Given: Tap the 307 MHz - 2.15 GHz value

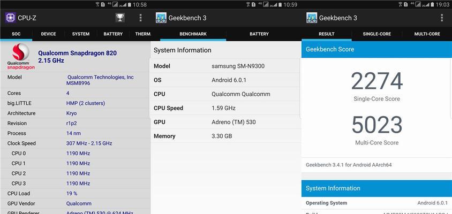Looking at the screenshot, I should coord(89,143).
